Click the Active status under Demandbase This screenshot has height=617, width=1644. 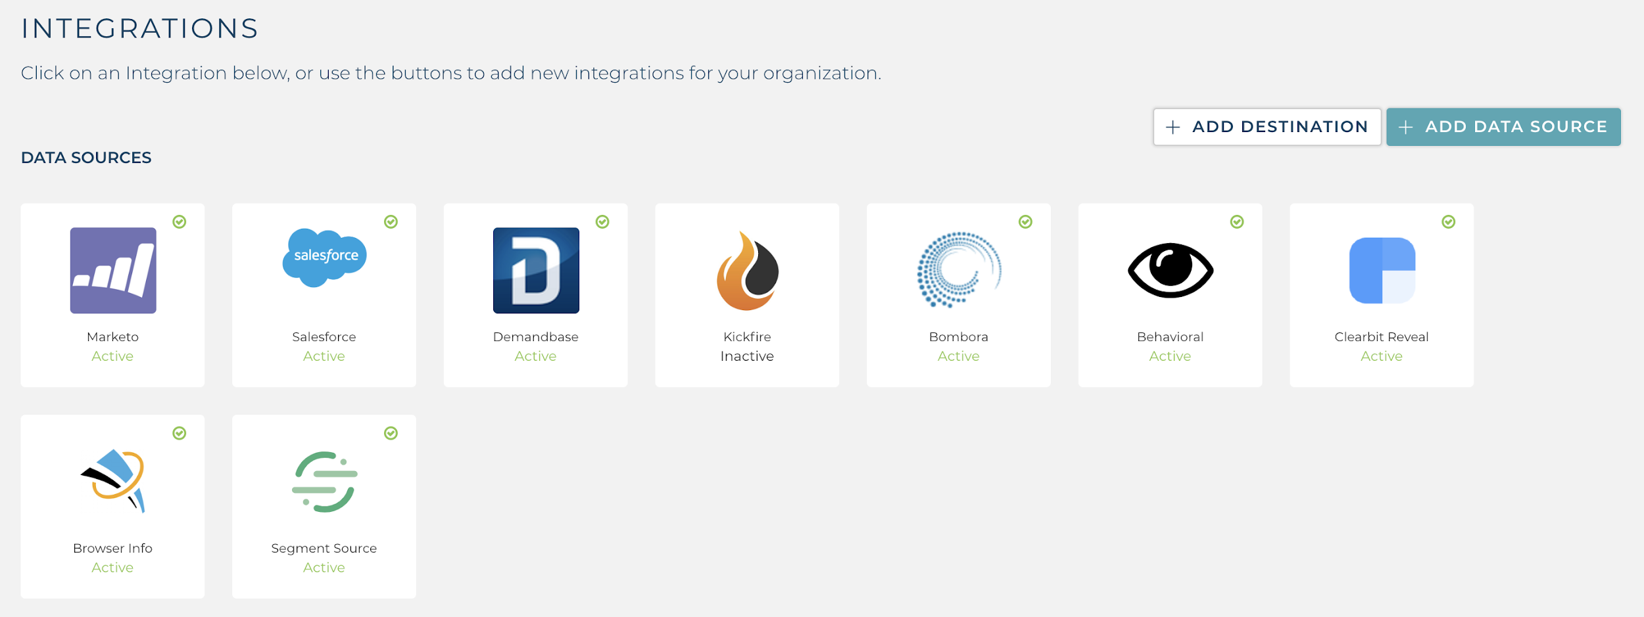point(536,356)
